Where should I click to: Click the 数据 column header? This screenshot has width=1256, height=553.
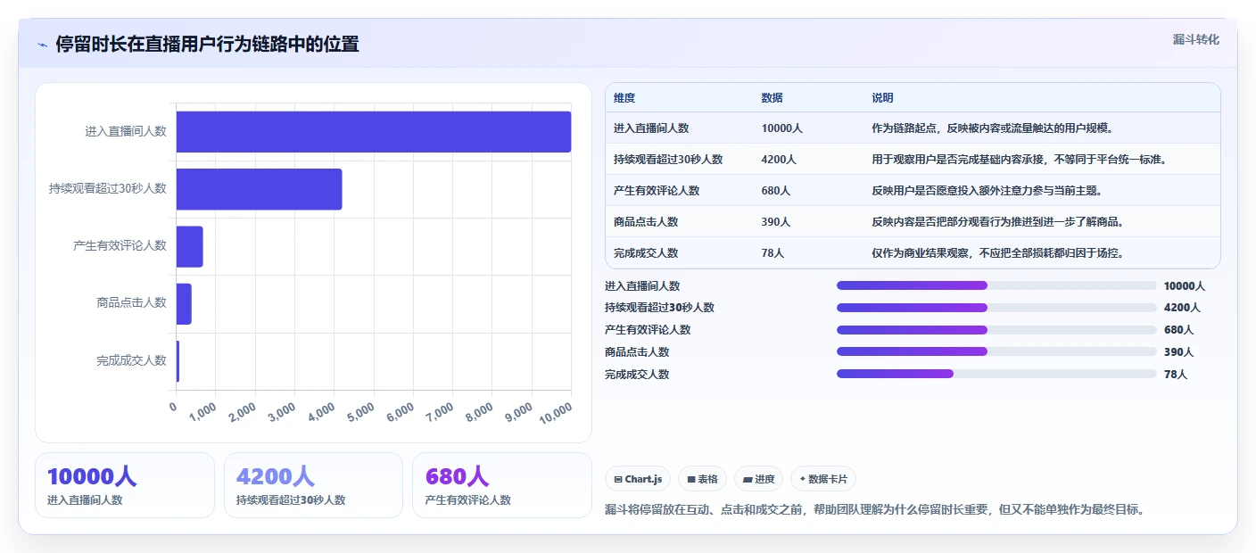click(773, 98)
